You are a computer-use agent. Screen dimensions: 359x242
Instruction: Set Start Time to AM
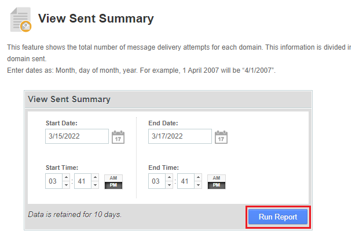(x=113, y=178)
